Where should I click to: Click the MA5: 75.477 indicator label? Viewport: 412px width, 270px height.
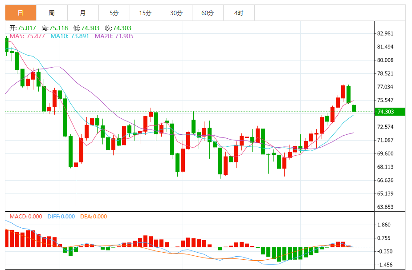(27, 36)
